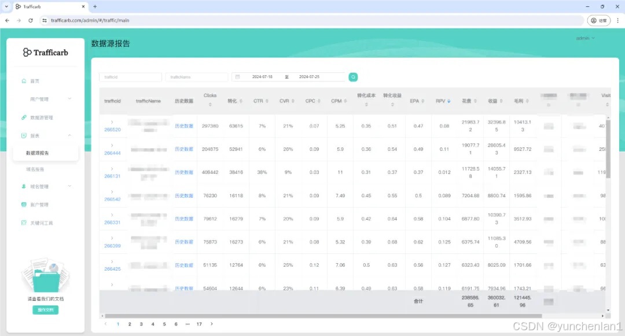This screenshot has height=336, width=625.
Task: Sort table by 转化成本 column
Action: point(366,104)
